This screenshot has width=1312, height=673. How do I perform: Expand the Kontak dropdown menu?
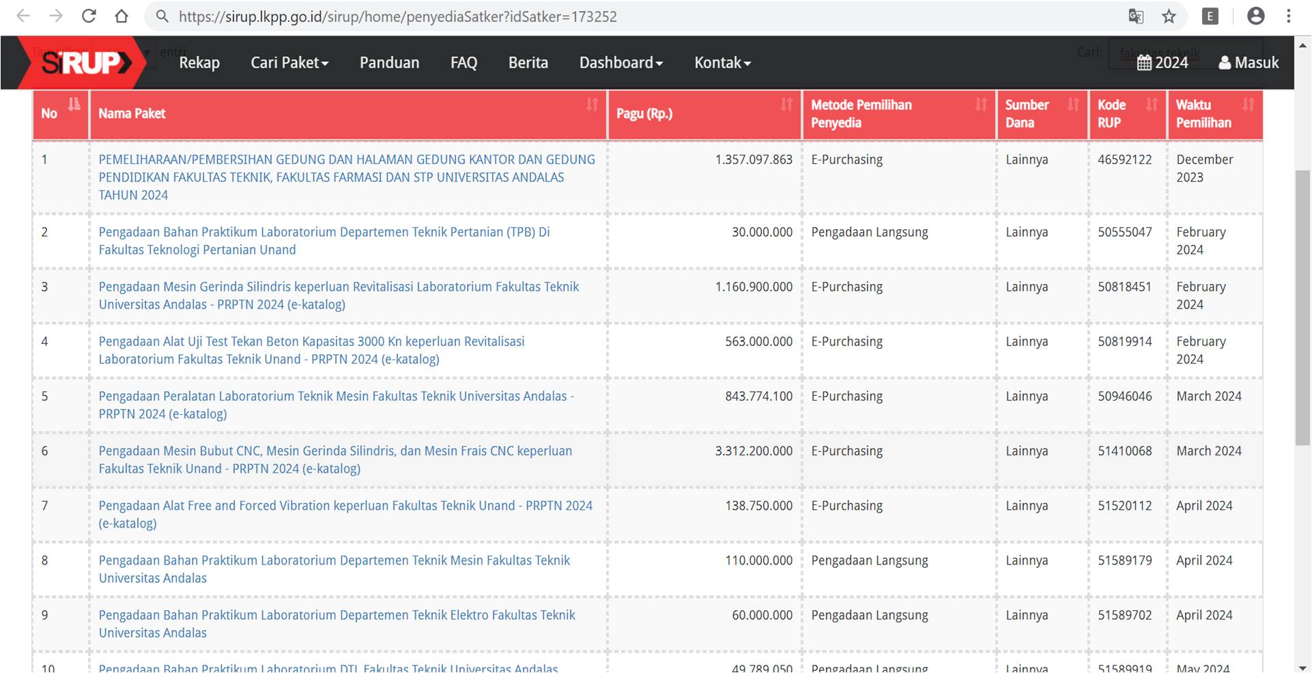[722, 63]
